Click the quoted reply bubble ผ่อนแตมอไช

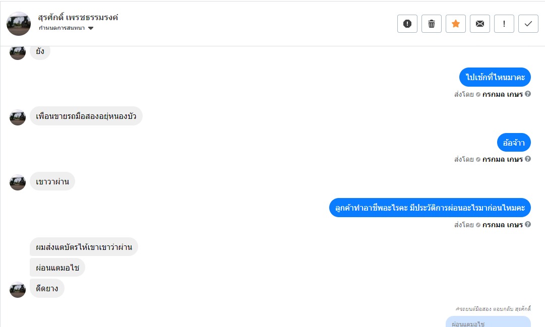(488, 322)
